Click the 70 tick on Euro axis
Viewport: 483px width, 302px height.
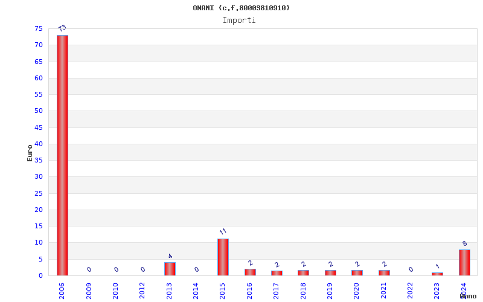pyautogui.click(x=39, y=45)
